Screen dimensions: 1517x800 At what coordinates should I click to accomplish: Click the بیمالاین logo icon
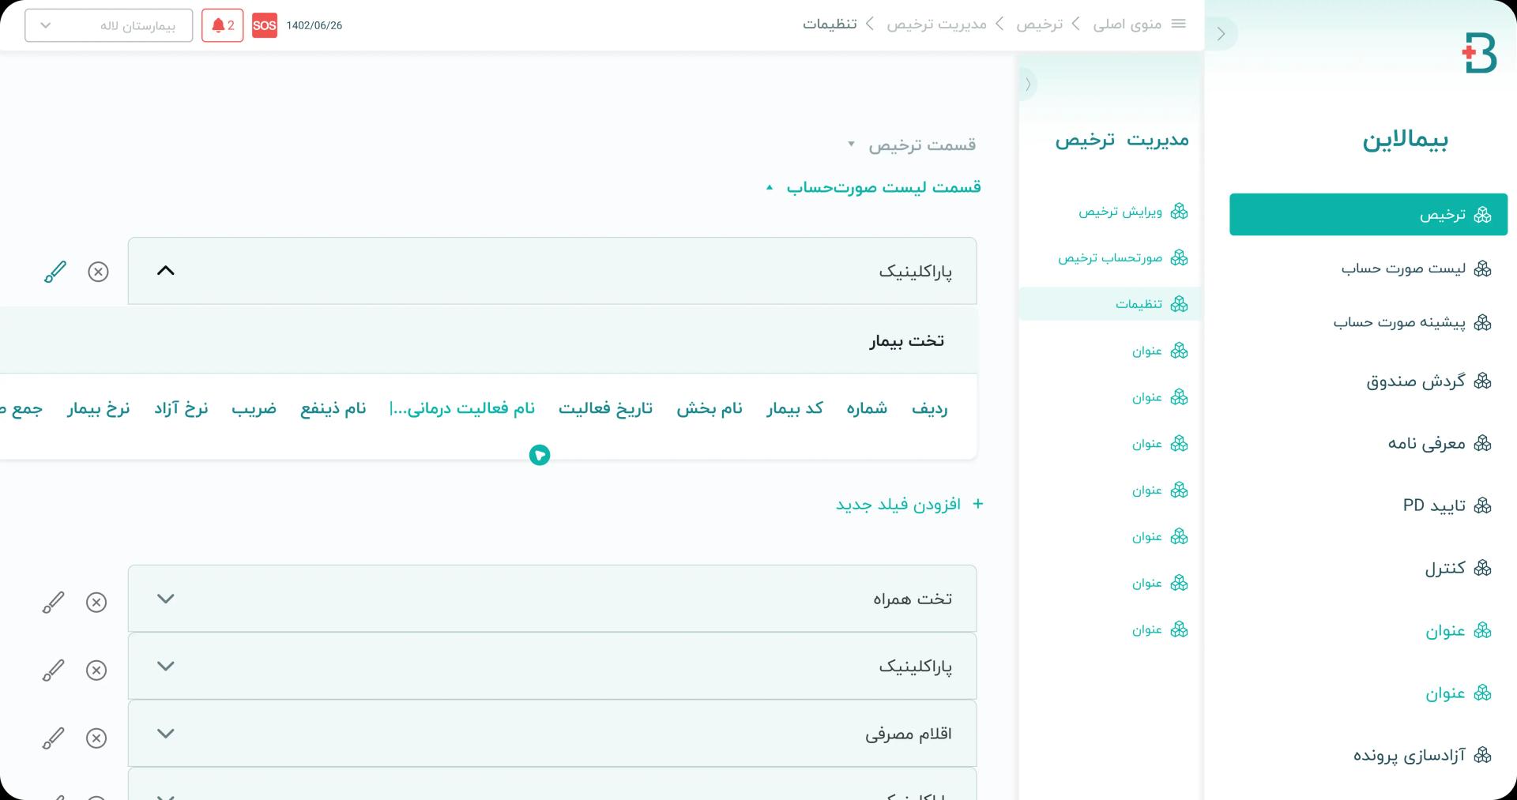coord(1479,53)
